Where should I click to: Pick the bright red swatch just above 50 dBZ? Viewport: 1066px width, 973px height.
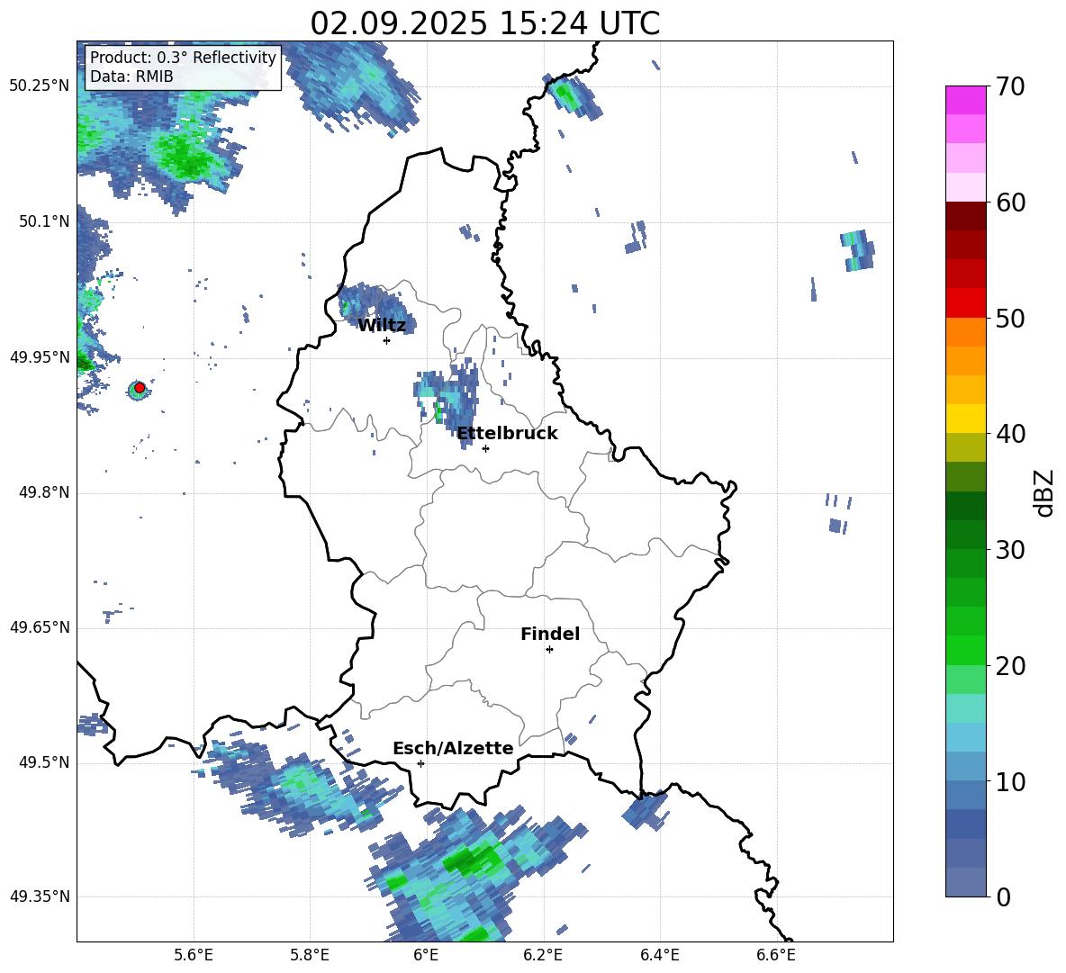[x=965, y=303]
